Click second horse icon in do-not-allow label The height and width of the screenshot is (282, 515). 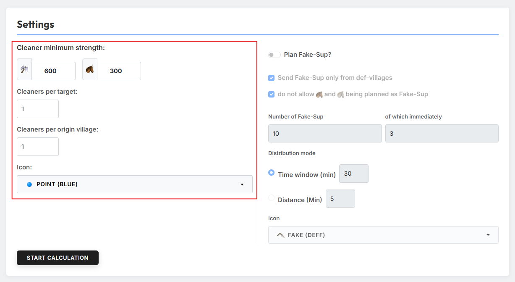(340, 94)
